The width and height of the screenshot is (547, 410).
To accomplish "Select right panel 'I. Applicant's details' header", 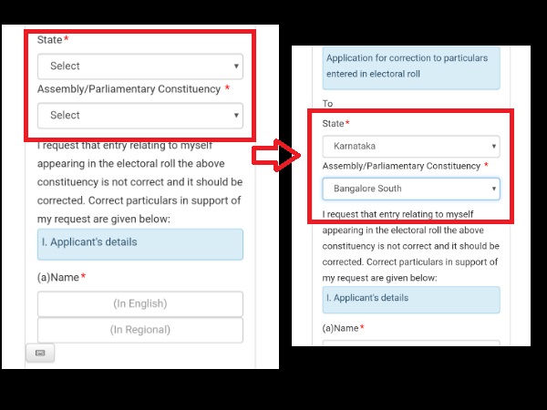I will click(411, 299).
